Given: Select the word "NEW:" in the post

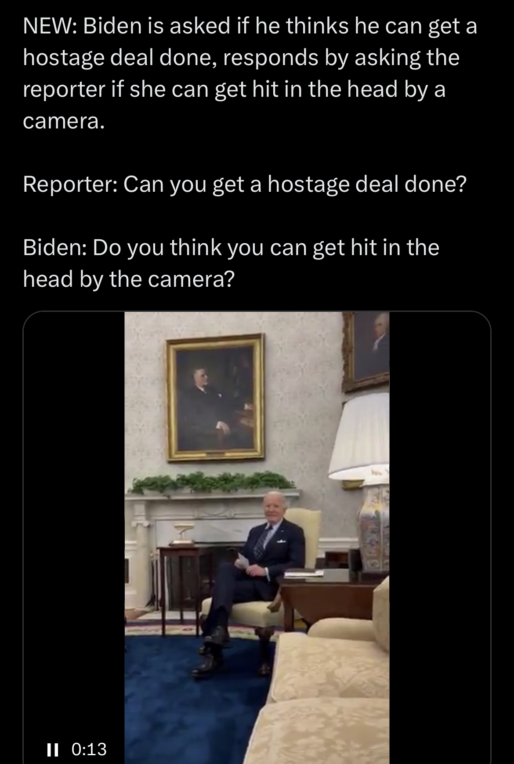Looking at the screenshot, I should [49, 26].
